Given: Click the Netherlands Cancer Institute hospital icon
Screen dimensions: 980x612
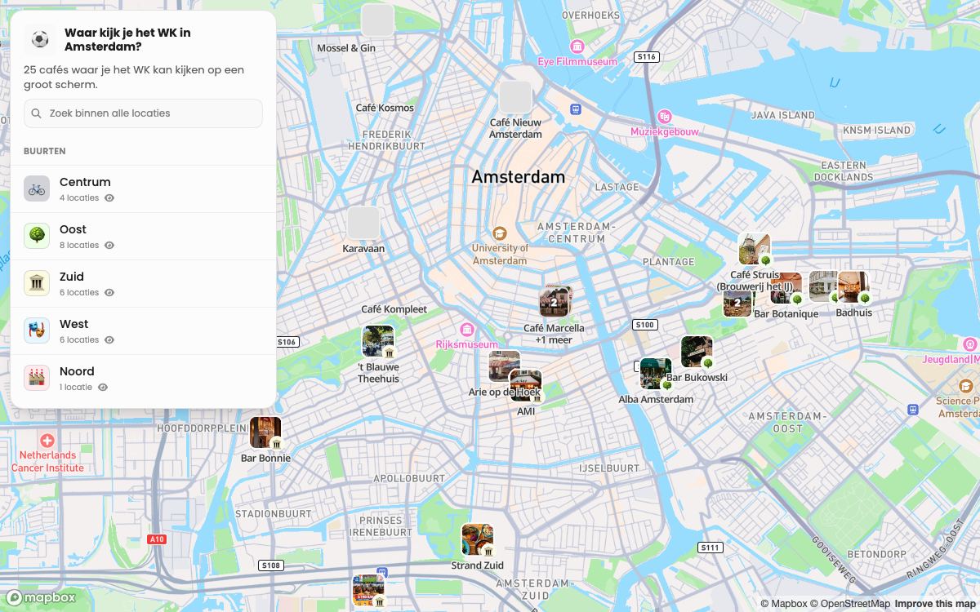Looking at the screenshot, I should pos(47,441).
